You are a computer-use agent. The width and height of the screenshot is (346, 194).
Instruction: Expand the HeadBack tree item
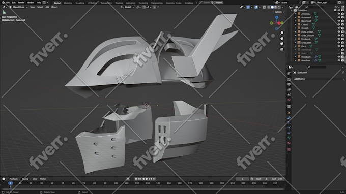coord(295,57)
